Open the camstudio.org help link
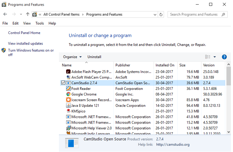Image resolution: width=233 pixels, height=152 pixels. coord(173,144)
